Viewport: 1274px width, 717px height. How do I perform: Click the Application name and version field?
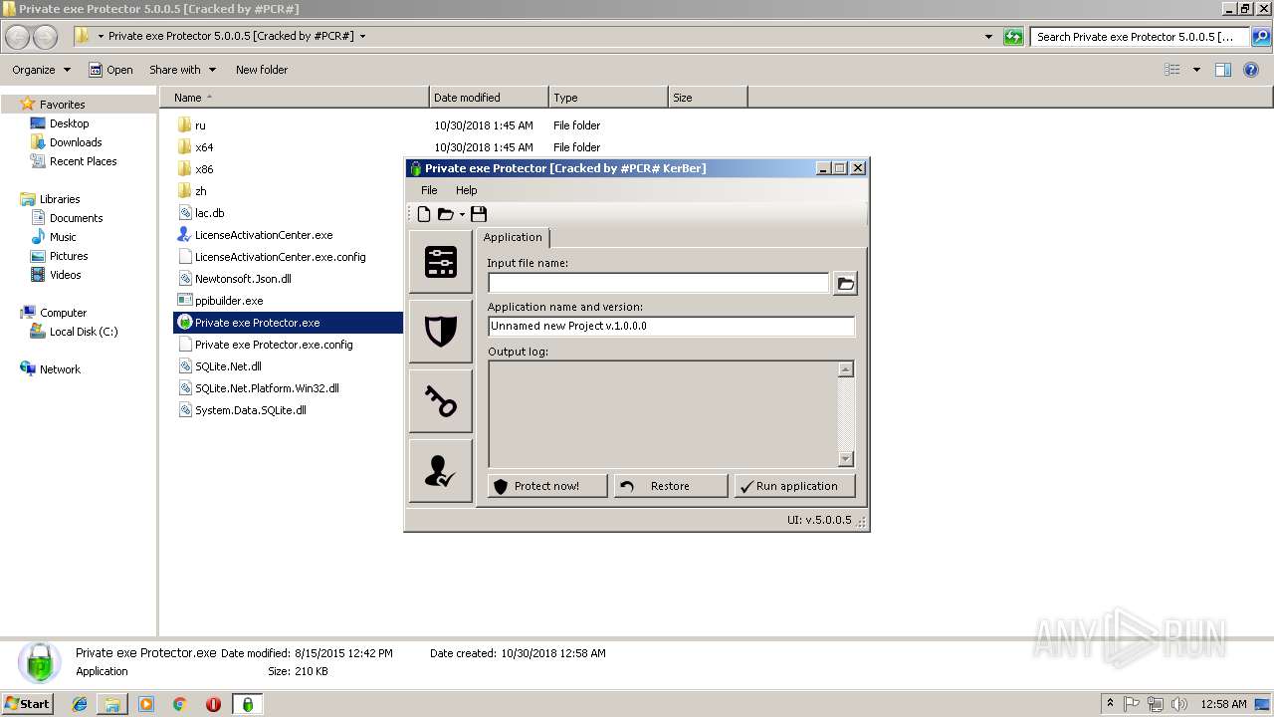coord(671,327)
